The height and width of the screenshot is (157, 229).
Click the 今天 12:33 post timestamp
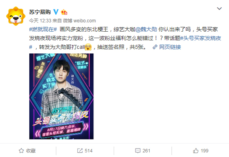pyautogui.click(x=40, y=21)
